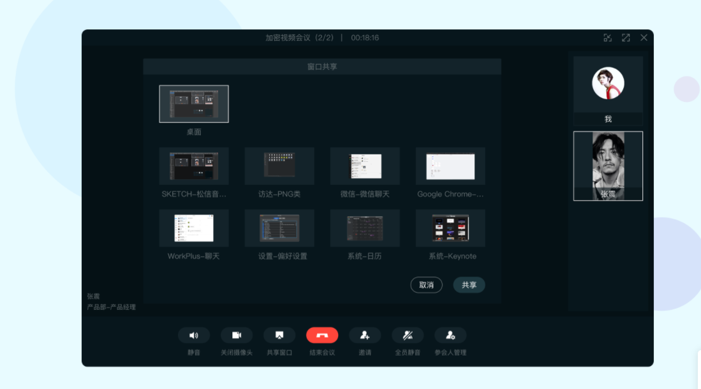Select the 系统-日历 calendar window thumbnail
The image size is (701, 389).
[x=365, y=228]
